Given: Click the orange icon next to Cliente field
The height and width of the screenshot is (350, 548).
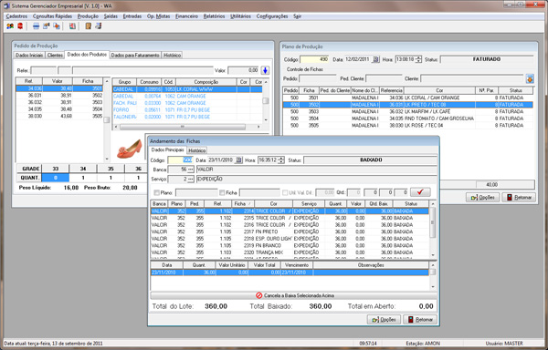Looking at the screenshot, I should (530, 79).
